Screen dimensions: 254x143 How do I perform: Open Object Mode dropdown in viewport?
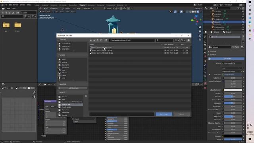click(x=46, y=12)
